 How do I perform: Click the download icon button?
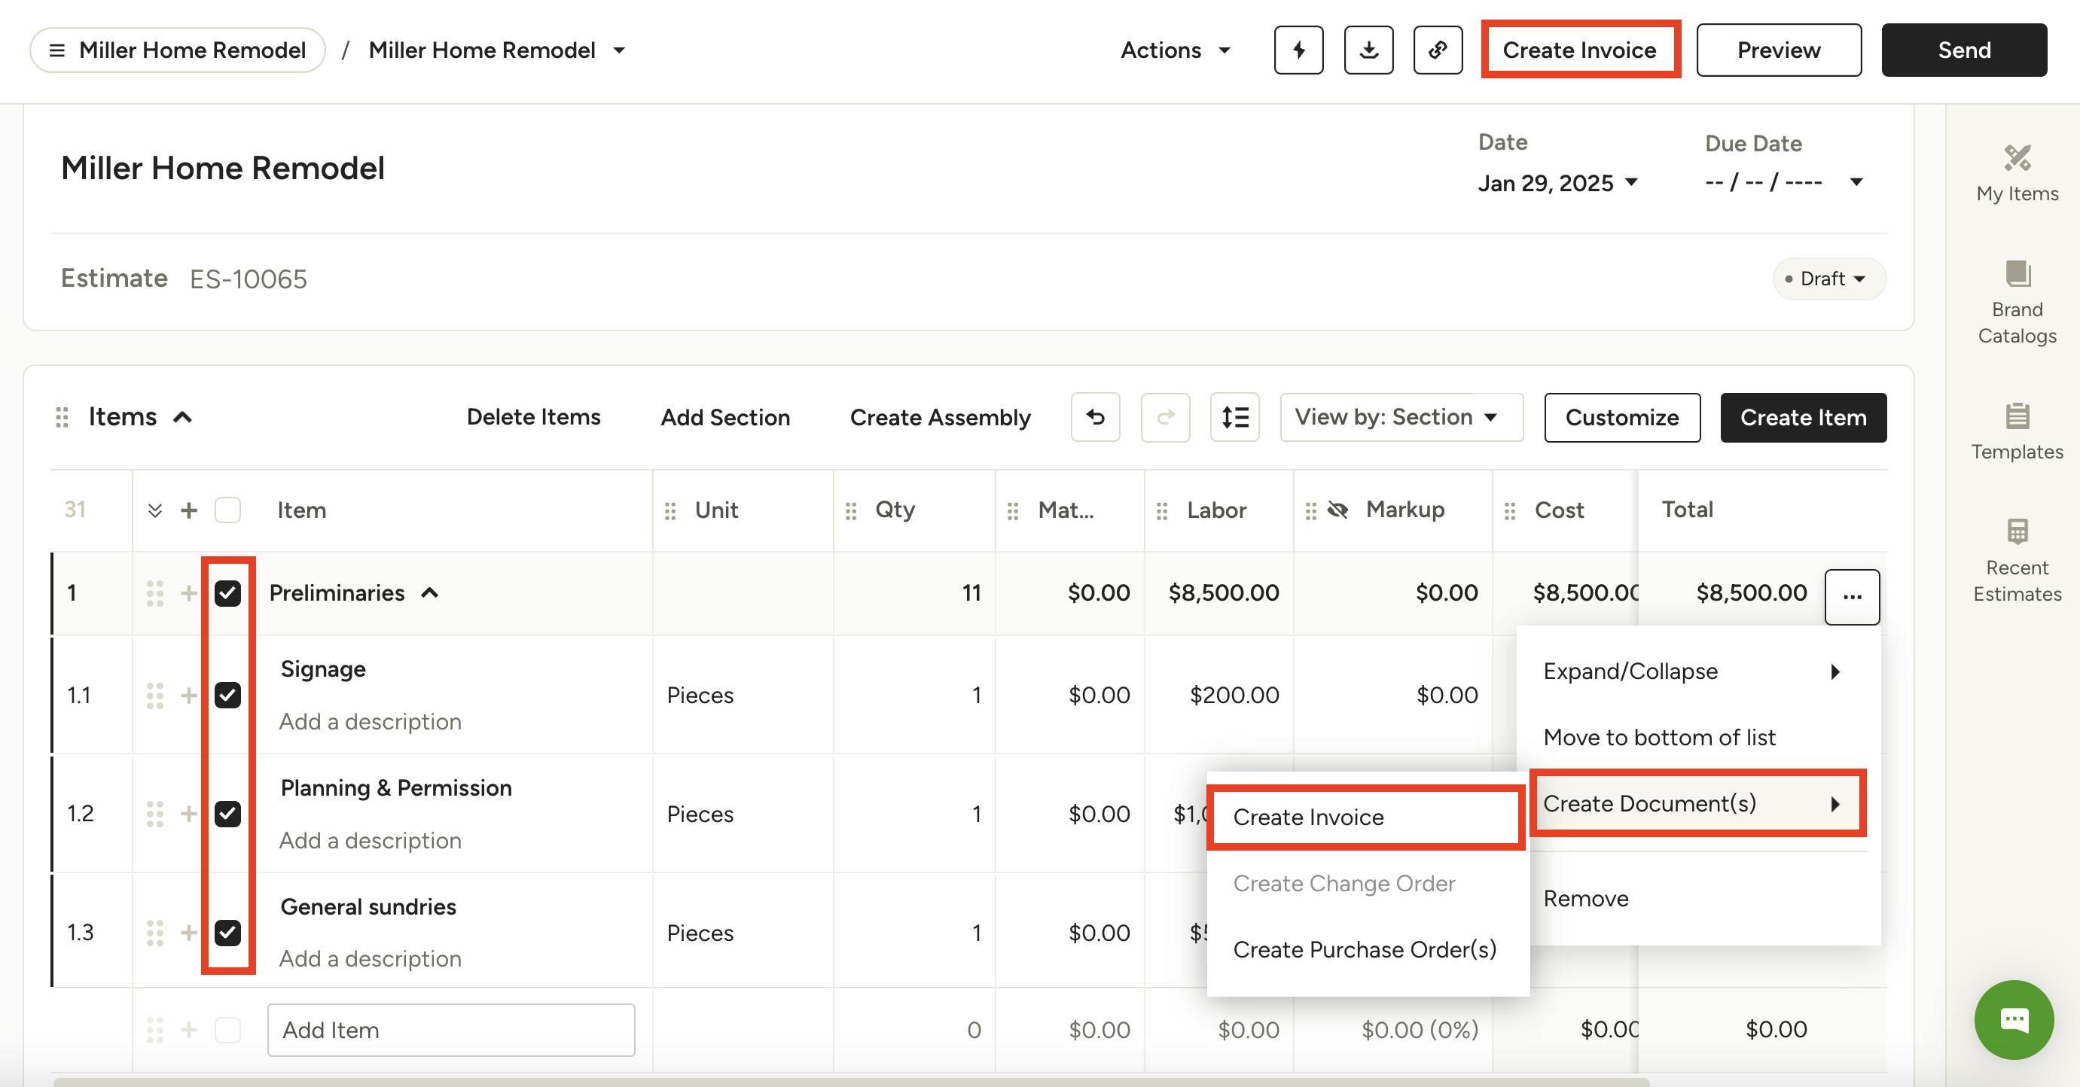tap(1368, 50)
